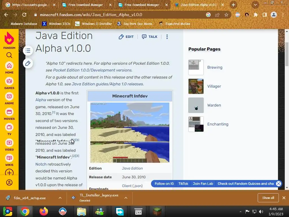Open Java Edition guides/Alpha 1.0 releases link
Screen dimensions: 289x217
point(108,84)
